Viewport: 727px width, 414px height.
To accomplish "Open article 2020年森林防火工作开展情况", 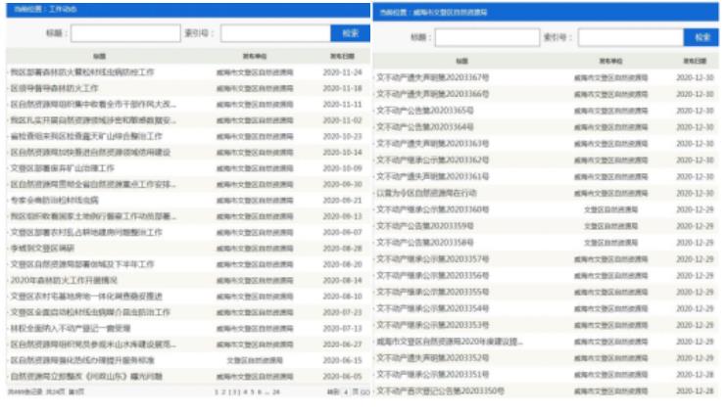I will pos(65,279).
